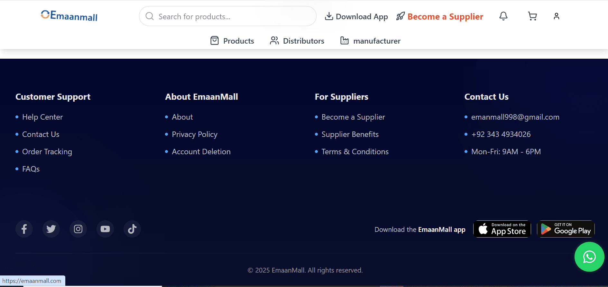Click the user account profile icon

pyautogui.click(x=556, y=16)
